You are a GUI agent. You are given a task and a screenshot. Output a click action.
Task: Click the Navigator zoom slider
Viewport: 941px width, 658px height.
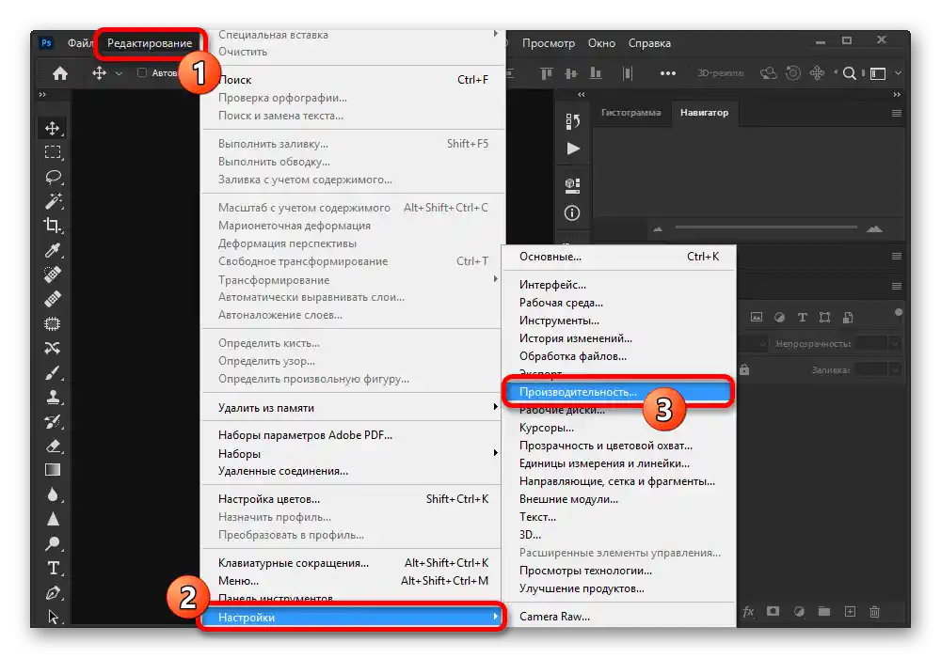click(x=766, y=227)
